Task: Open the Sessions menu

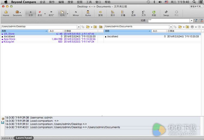Action: 17,13
